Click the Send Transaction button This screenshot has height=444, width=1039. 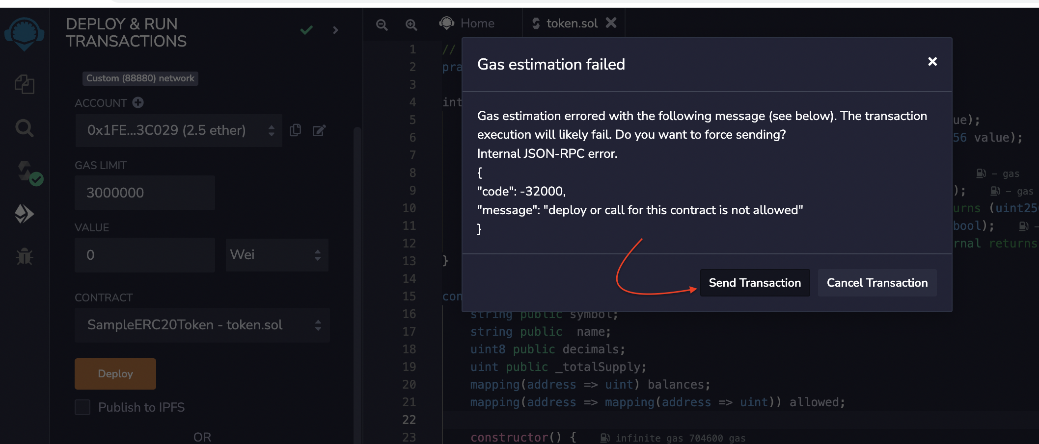pyautogui.click(x=755, y=283)
